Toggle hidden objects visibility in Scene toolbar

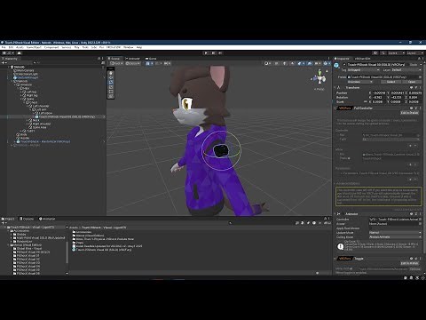point(310,63)
